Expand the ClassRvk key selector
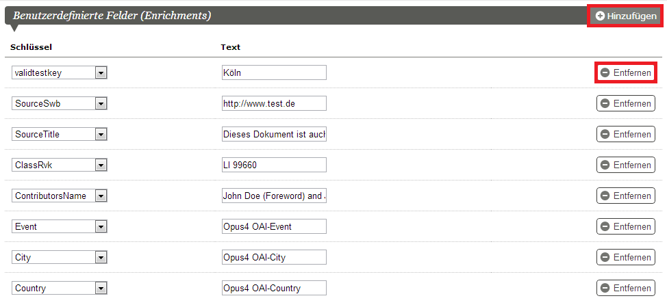The width and height of the screenshot is (667, 307). tap(60, 165)
